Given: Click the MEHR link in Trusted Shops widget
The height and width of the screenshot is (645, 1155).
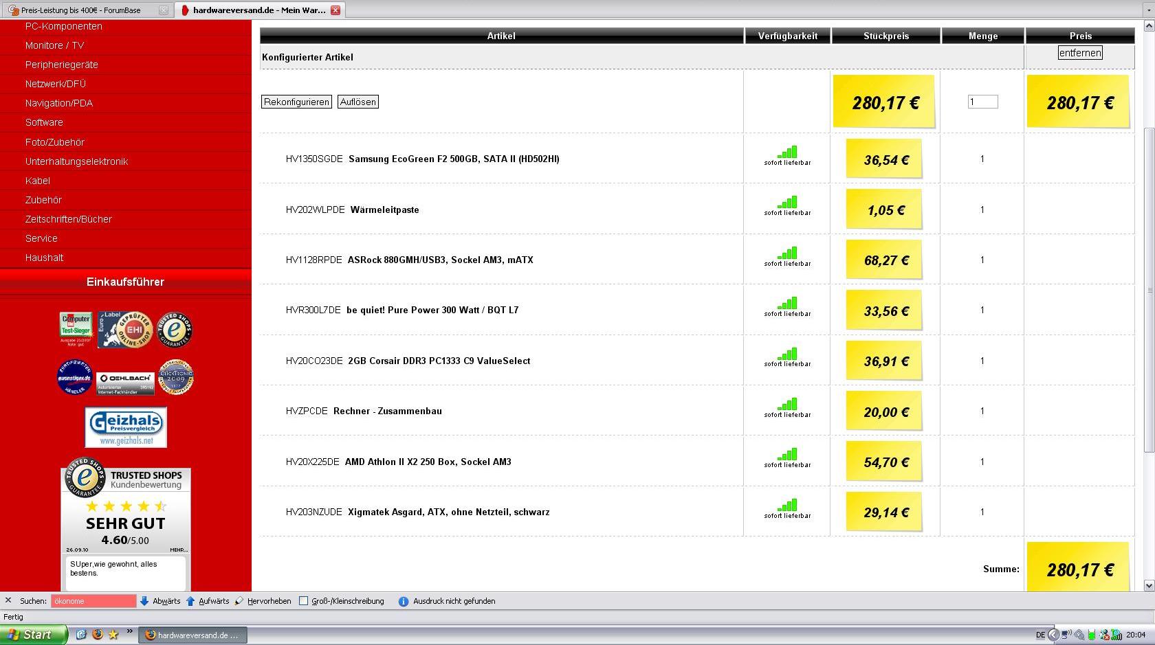Looking at the screenshot, I should [x=179, y=550].
